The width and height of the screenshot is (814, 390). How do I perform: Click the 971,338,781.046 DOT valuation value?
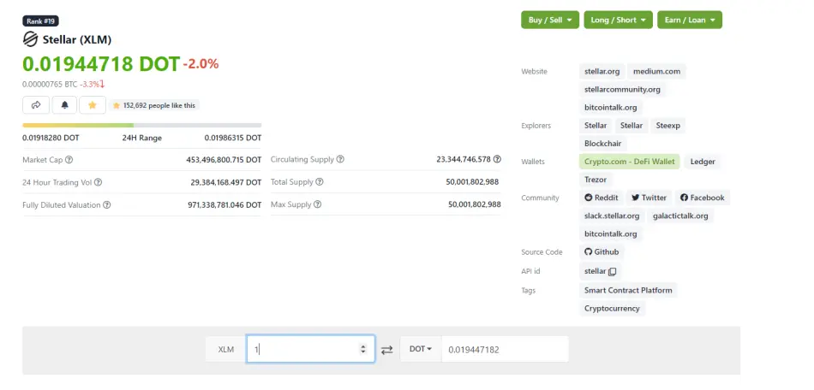tap(224, 205)
